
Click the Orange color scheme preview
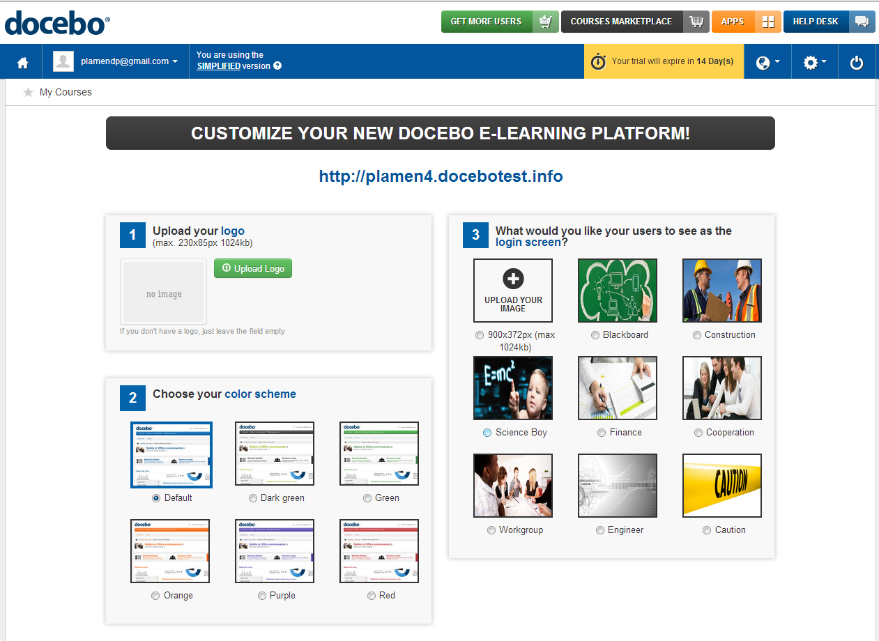170,551
